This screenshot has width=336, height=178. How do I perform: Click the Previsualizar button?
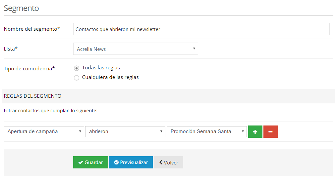click(131, 162)
